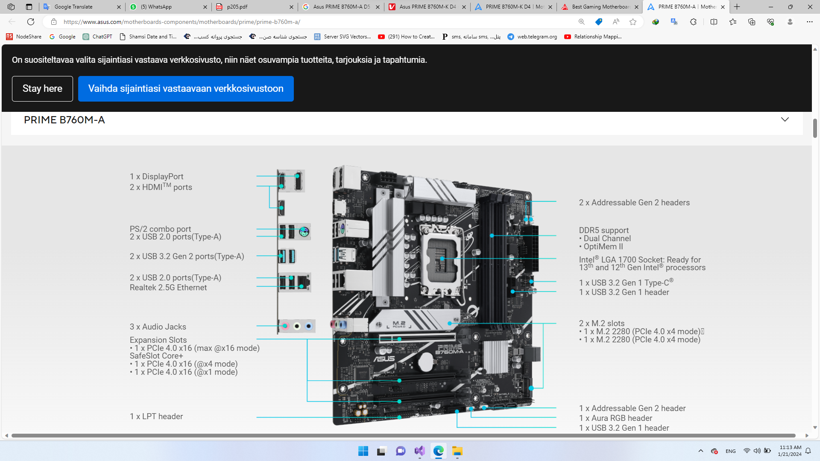Click the Stay here button
The image size is (820, 461).
click(42, 89)
